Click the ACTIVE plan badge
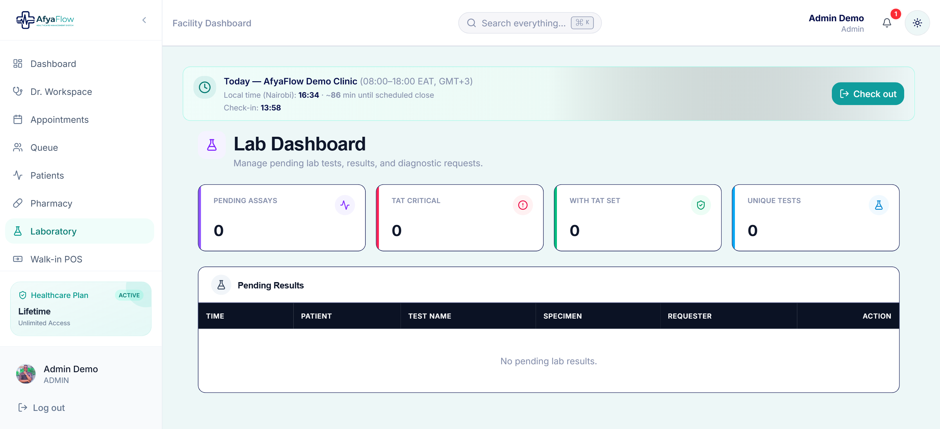 129,295
